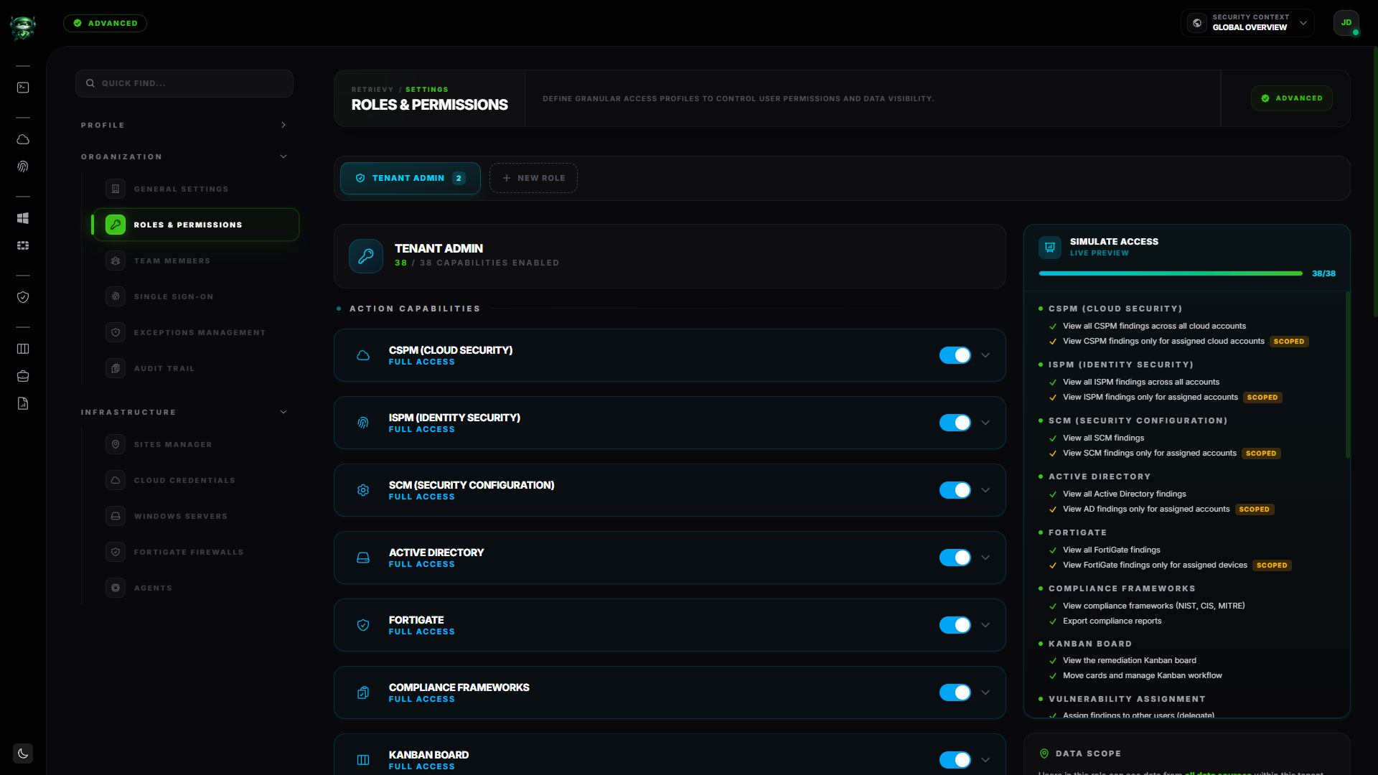
Task: Click the Team Members icon
Action: [x=116, y=260]
